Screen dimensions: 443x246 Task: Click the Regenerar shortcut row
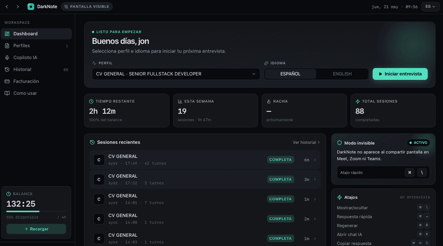click(383, 226)
